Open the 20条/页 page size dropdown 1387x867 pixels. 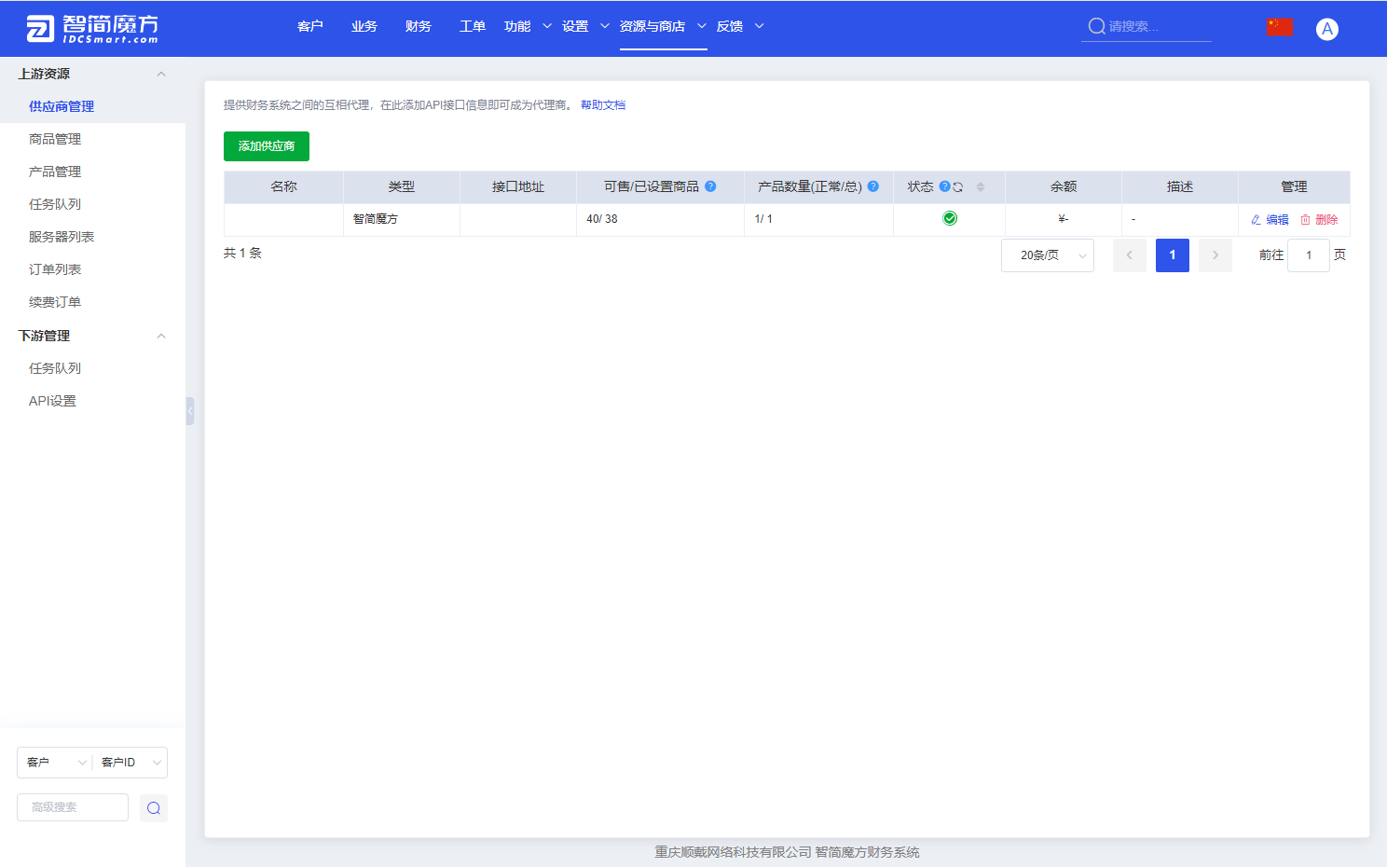tap(1047, 255)
